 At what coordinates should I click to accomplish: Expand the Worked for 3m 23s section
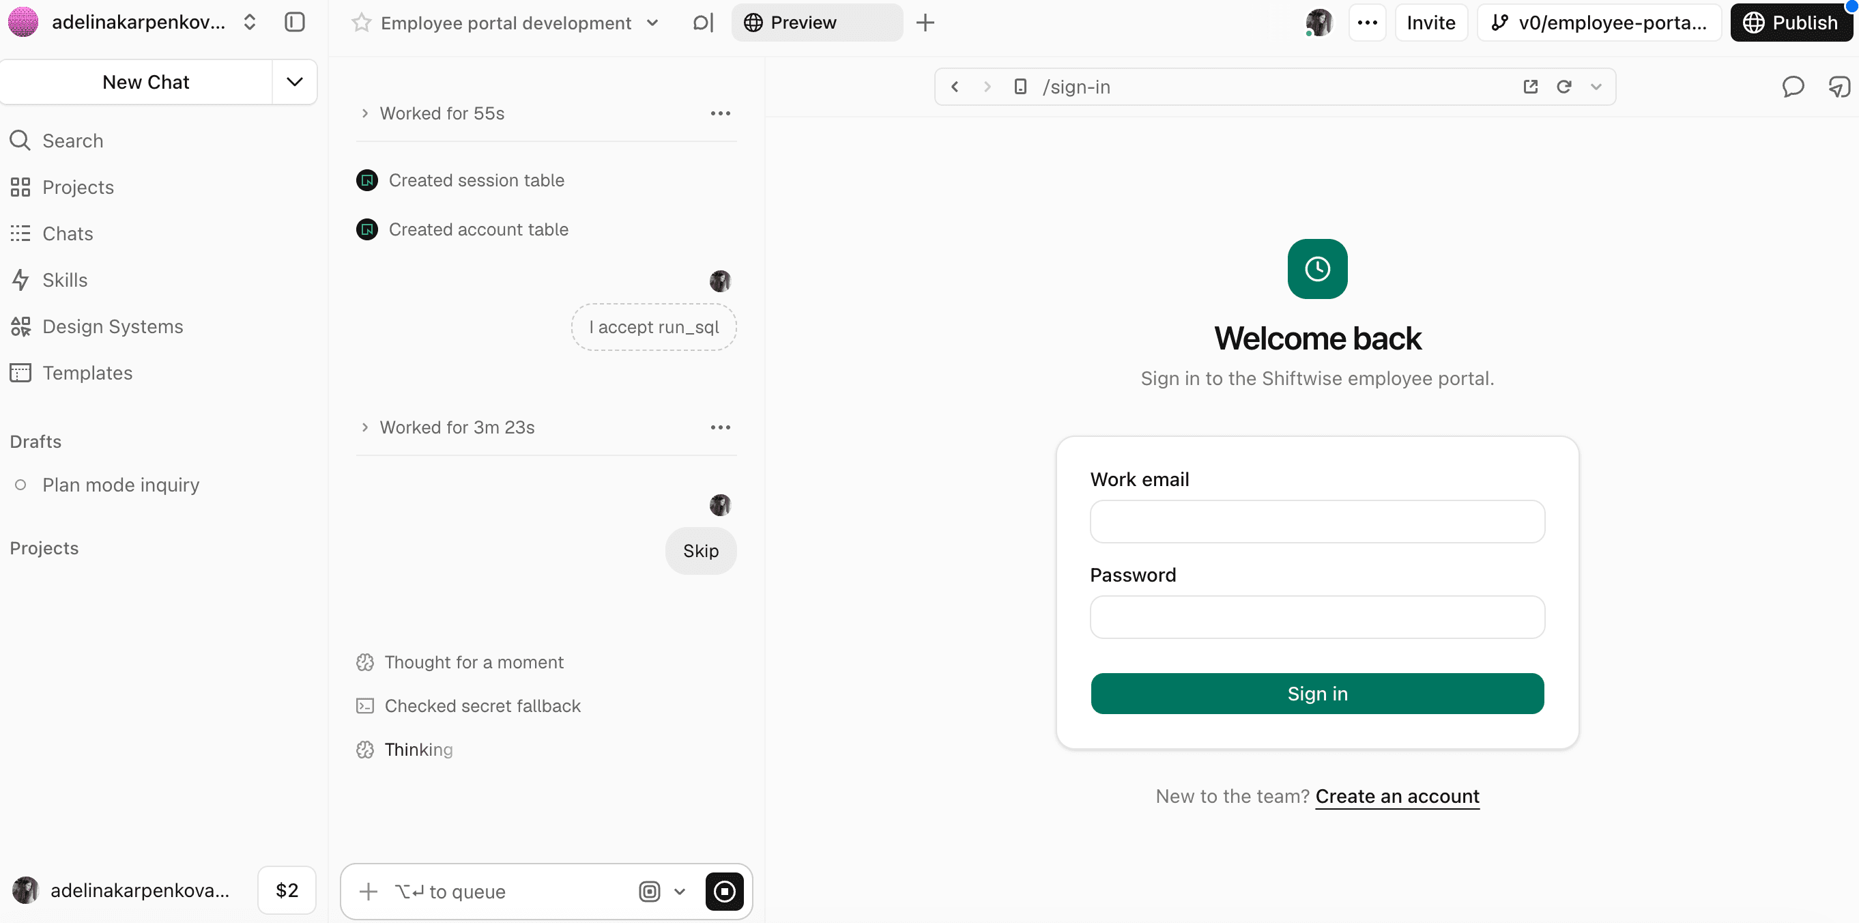tap(364, 427)
